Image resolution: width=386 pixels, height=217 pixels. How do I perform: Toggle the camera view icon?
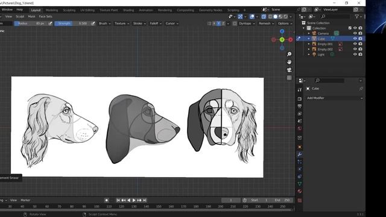(289, 70)
